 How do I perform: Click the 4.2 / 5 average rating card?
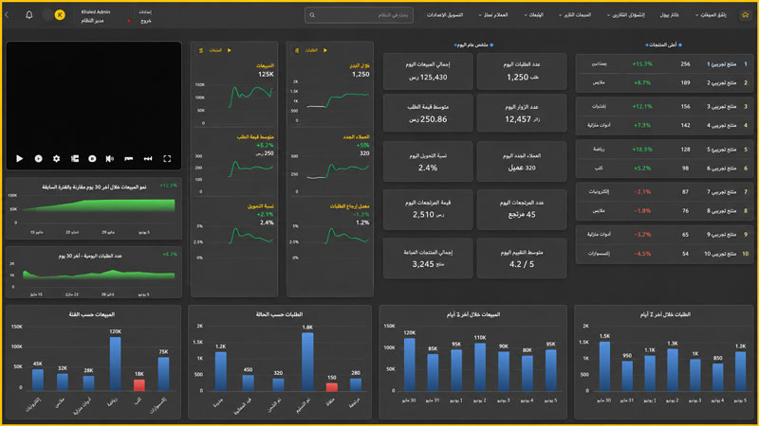[522, 258]
